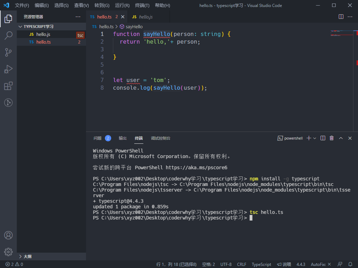This screenshot has width=358, height=268.
Task: Open the 编辑(E) menu
Action: [x=42, y=6]
